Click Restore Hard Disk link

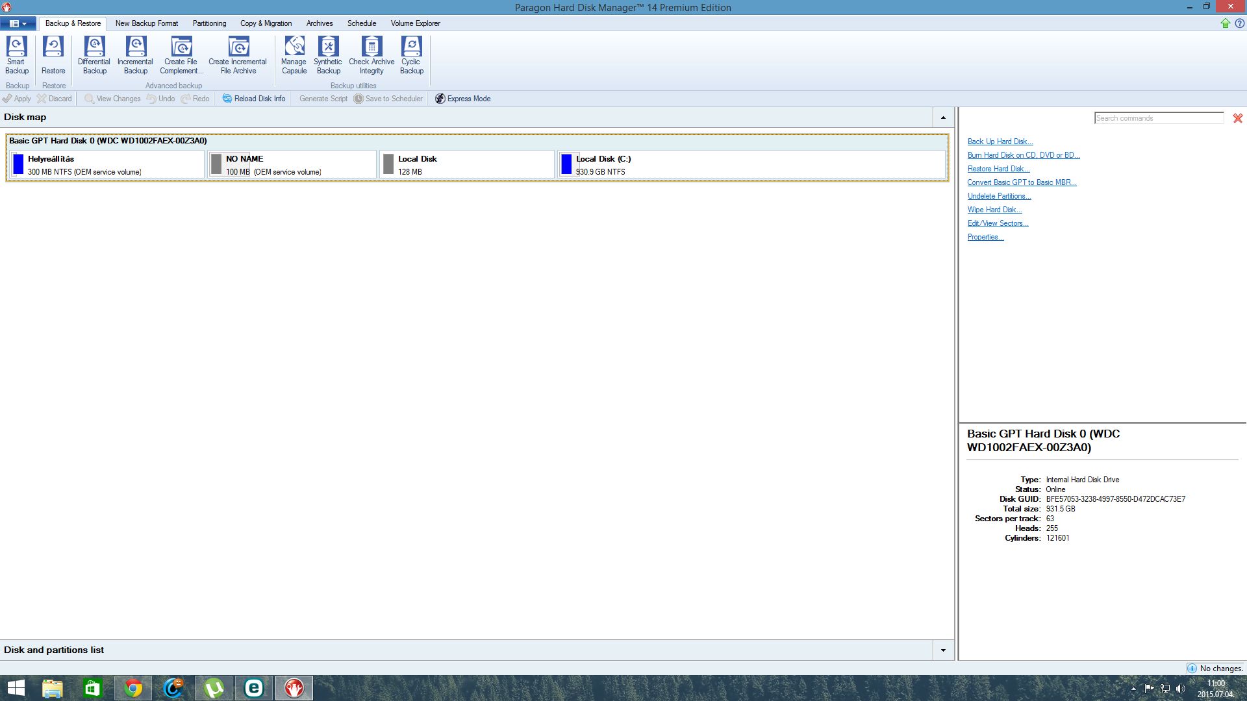[998, 169]
